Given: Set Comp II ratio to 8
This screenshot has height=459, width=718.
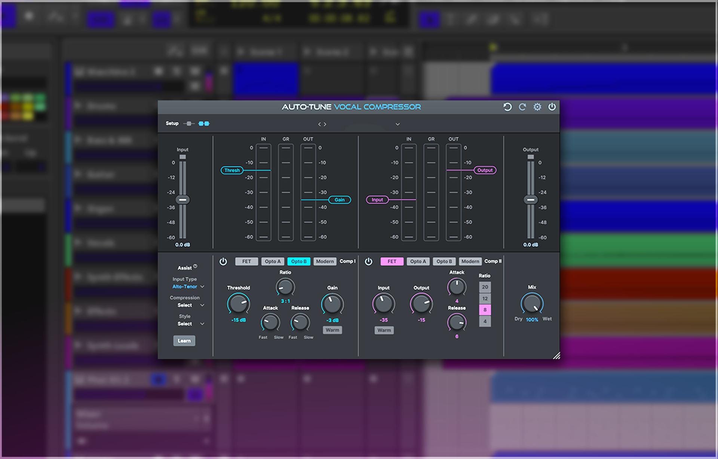Looking at the screenshot, I should point(485,310).
